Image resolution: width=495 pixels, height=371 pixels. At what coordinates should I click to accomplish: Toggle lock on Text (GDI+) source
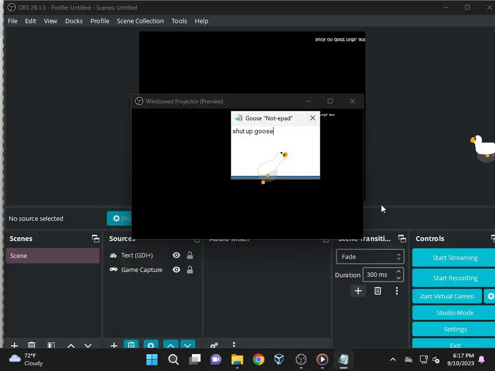point(189,255)
